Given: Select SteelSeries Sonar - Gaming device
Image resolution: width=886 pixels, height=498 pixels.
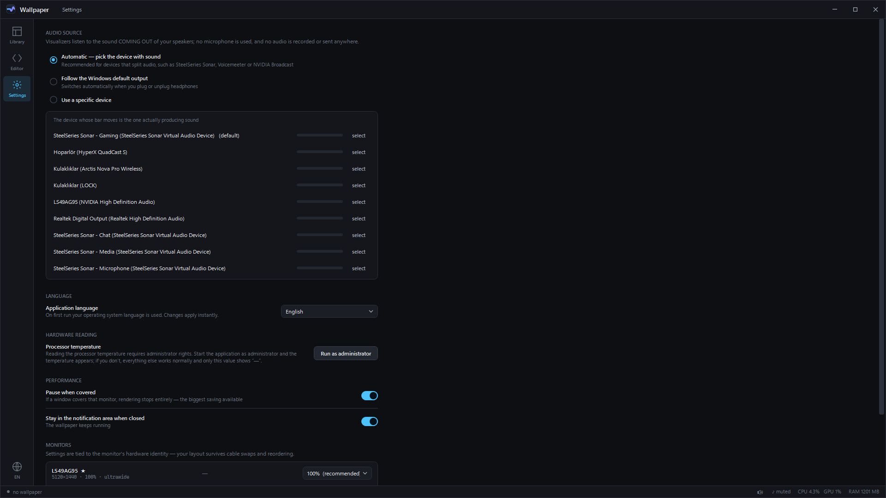Looking at the screenshot, I should point(359,136).
